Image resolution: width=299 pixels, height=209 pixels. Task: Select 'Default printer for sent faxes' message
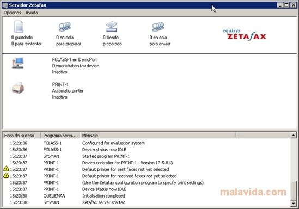(x=125, y=169)
